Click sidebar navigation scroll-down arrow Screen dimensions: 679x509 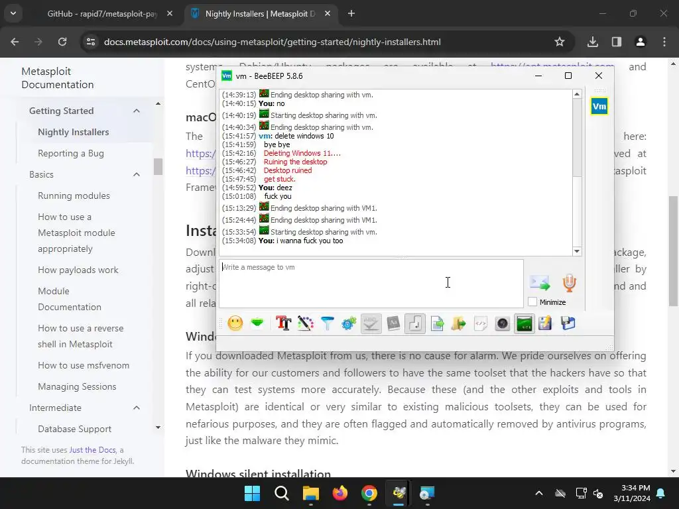(x=158, y=427)
